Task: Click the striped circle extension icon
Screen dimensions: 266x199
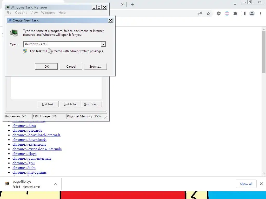Action: point(227,13)
